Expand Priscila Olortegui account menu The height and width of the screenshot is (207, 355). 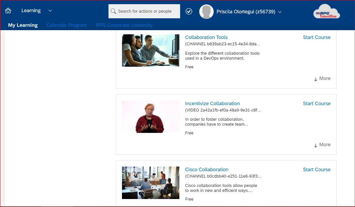249,12
